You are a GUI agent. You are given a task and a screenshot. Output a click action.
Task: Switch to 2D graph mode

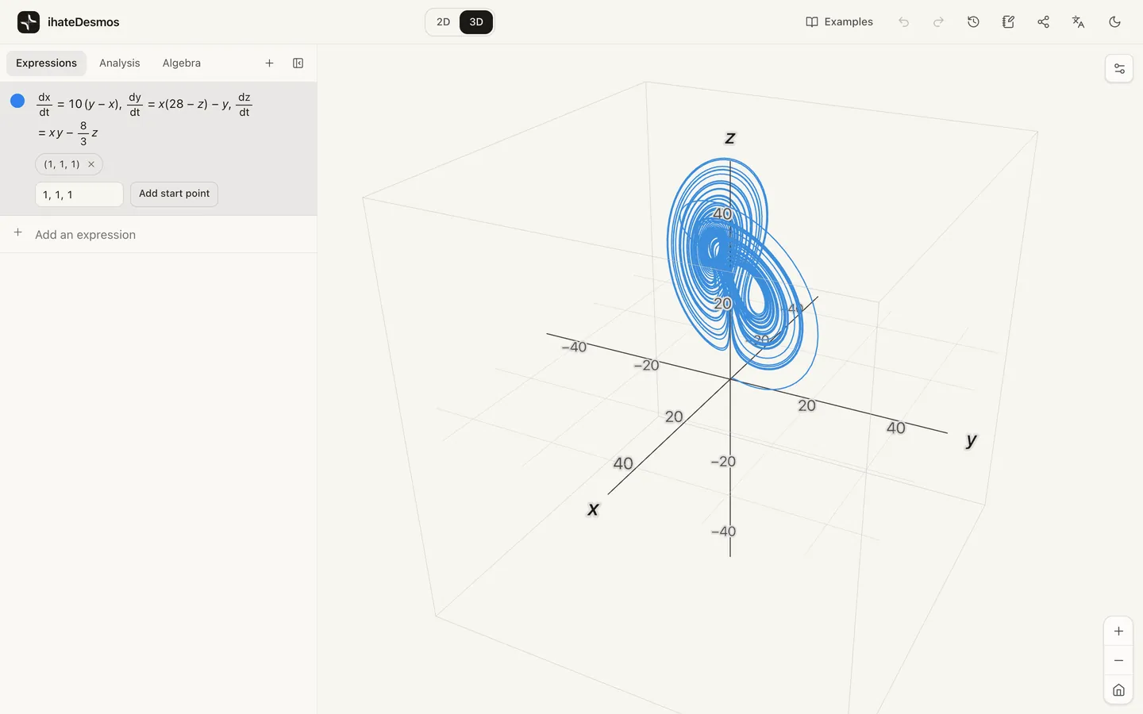click(443, 22)
